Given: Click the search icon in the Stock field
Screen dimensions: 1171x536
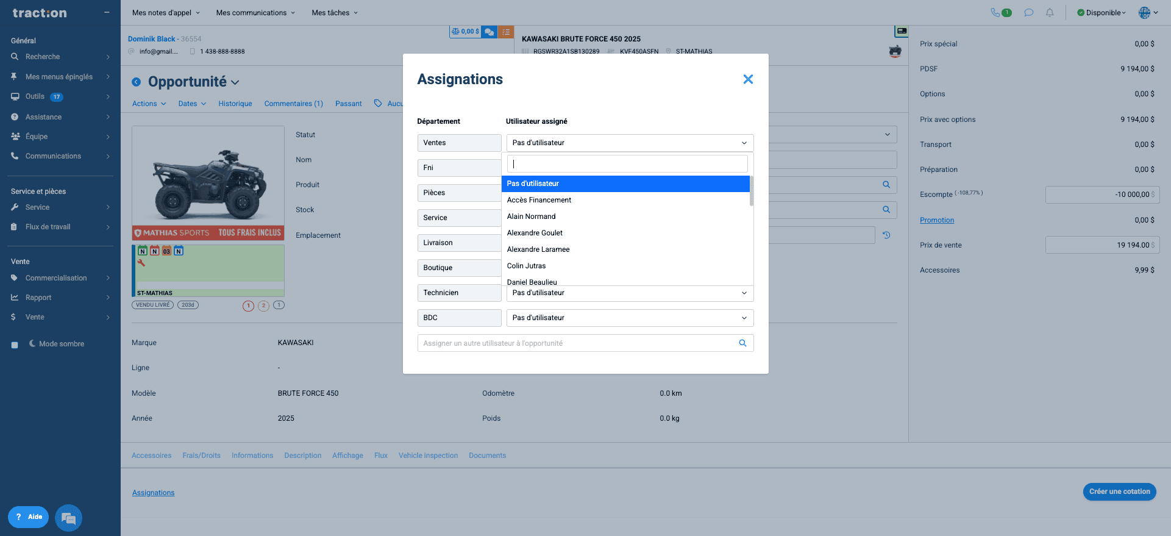Looking at the screenshot, I should click(886, 210).
